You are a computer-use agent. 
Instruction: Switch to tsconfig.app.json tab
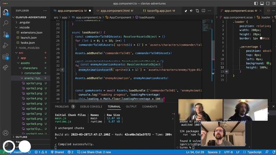click(159, 11)
